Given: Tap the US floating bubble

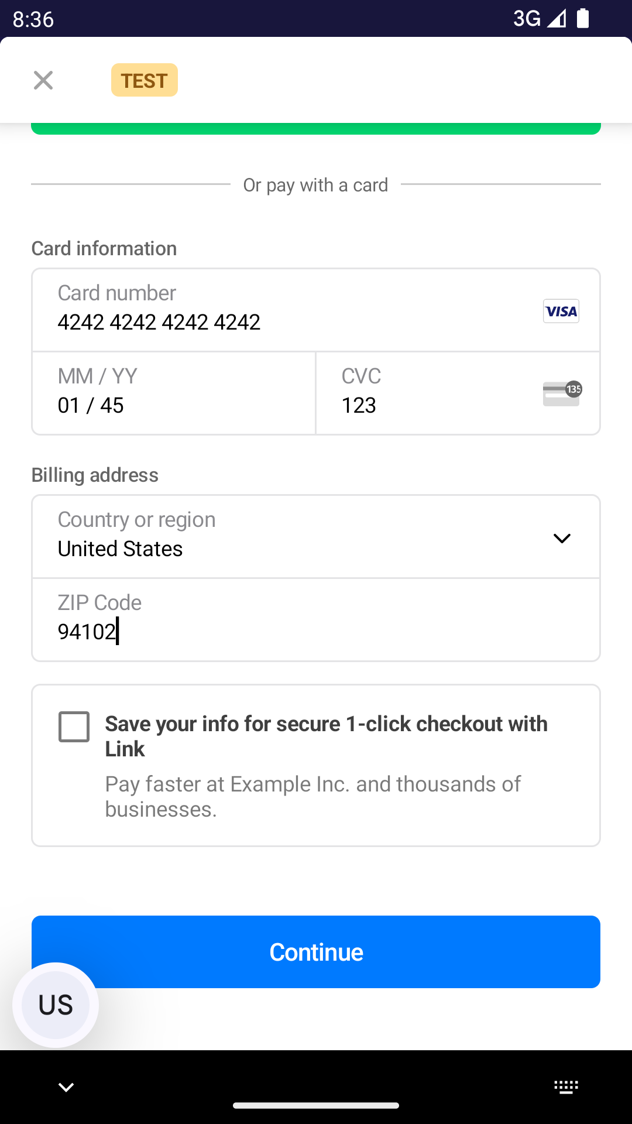Looking at the screenshot, I should (56, 1005).
